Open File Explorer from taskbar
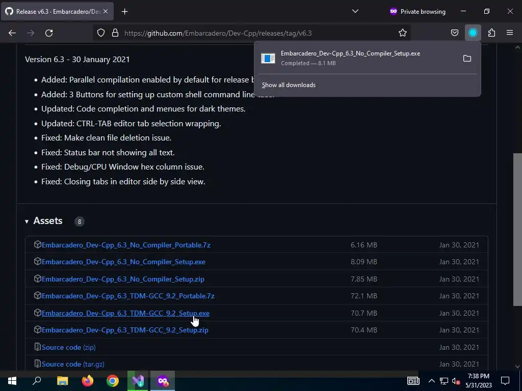The image size is (522, 391). point(62,381)
